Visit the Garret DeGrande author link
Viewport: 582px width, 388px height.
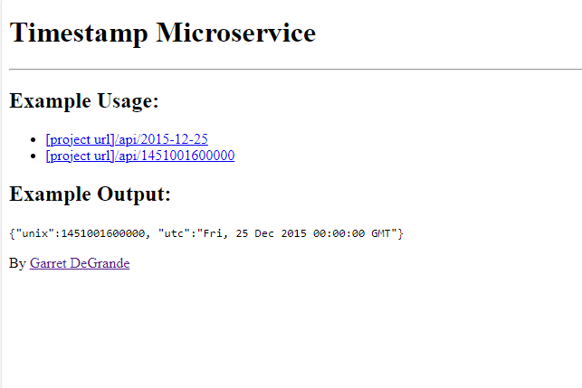[x=80, y=263]
